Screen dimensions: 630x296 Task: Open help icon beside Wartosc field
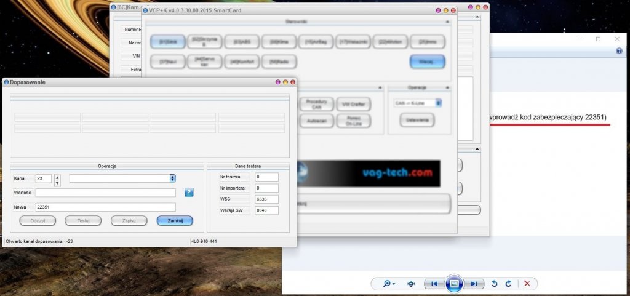coord(189,193)
